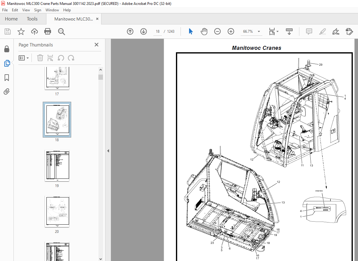Open the find text search tool
Viewport: 358px width, 261px height.
pyautogui.click(x=61, y=31)
